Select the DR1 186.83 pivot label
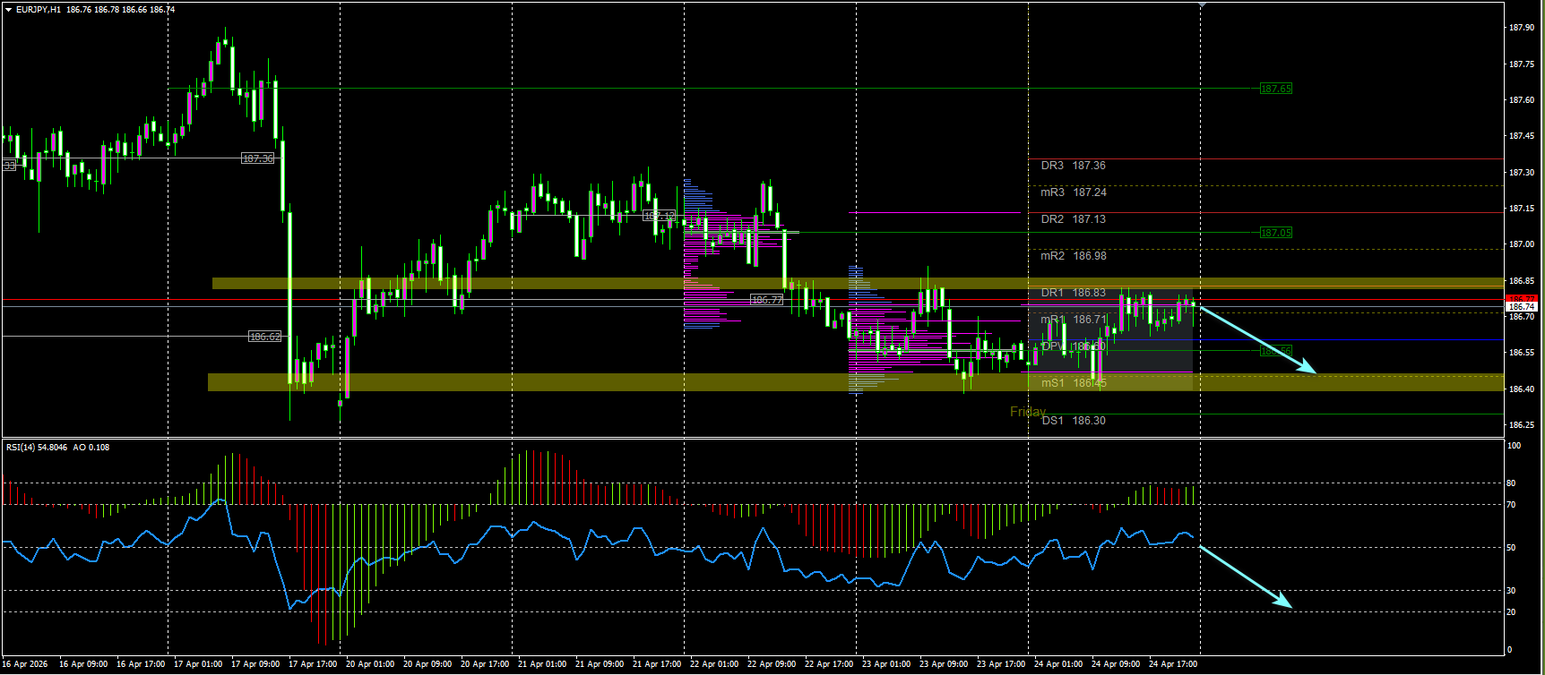 pos(1073,293)
